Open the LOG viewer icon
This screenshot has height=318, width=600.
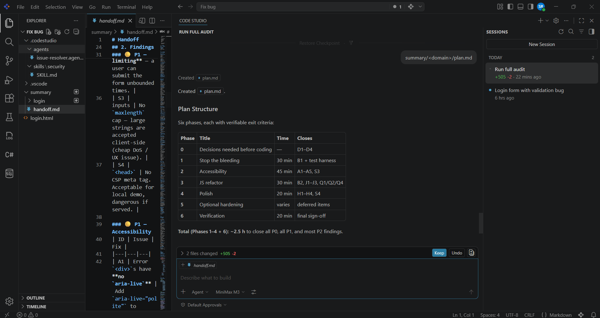[x=9, y=136]
